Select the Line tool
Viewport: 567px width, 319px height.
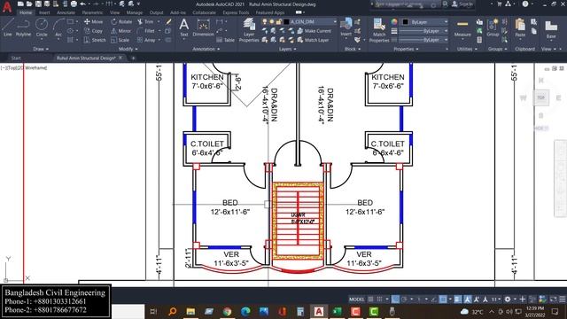point(8,27)
